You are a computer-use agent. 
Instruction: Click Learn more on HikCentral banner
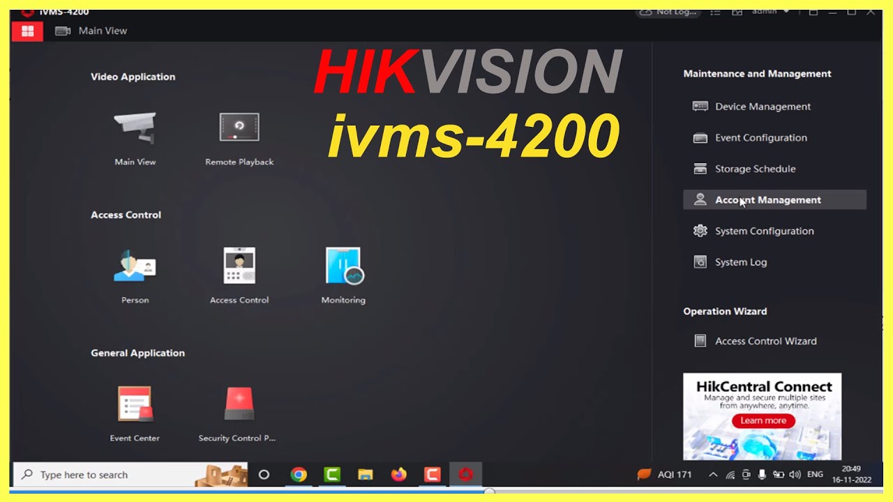763,420
